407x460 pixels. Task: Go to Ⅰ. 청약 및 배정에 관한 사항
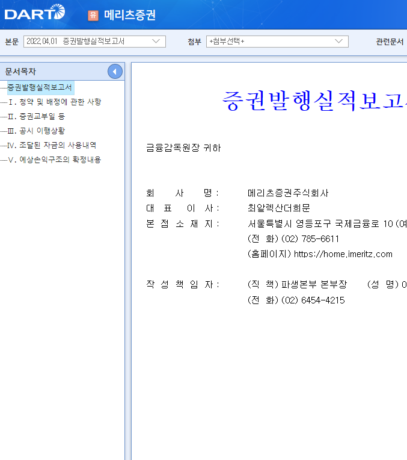[x=55, y=102]
